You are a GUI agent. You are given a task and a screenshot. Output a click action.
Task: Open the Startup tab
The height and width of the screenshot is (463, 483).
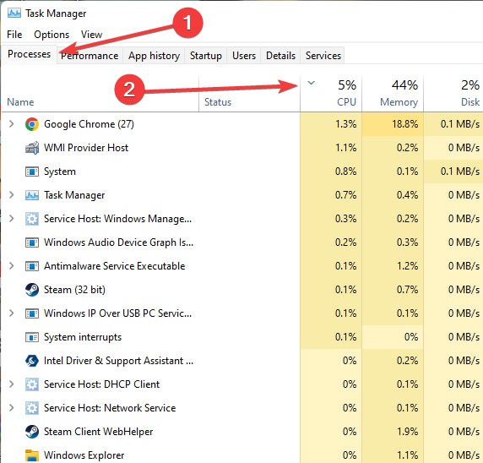click(x=206, y=56)
